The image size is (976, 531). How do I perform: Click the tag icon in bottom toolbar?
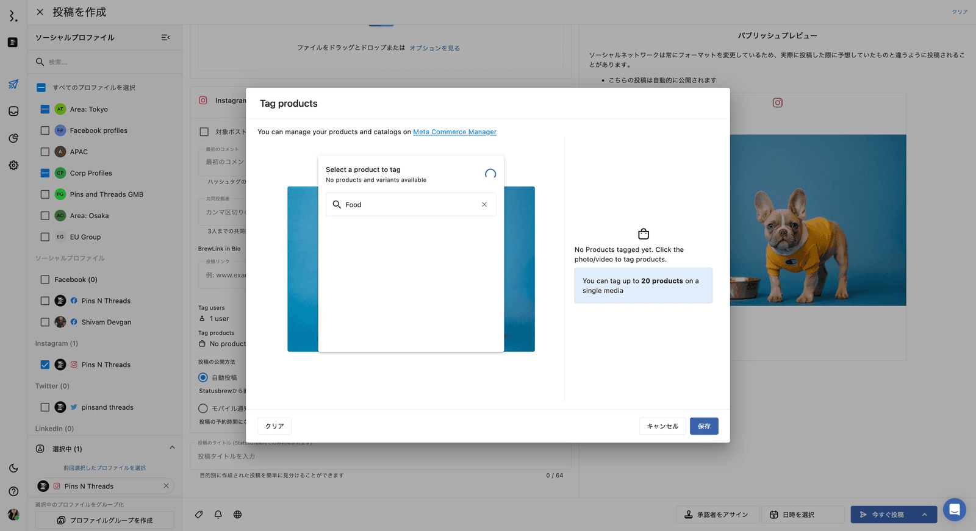pos(199,515)
